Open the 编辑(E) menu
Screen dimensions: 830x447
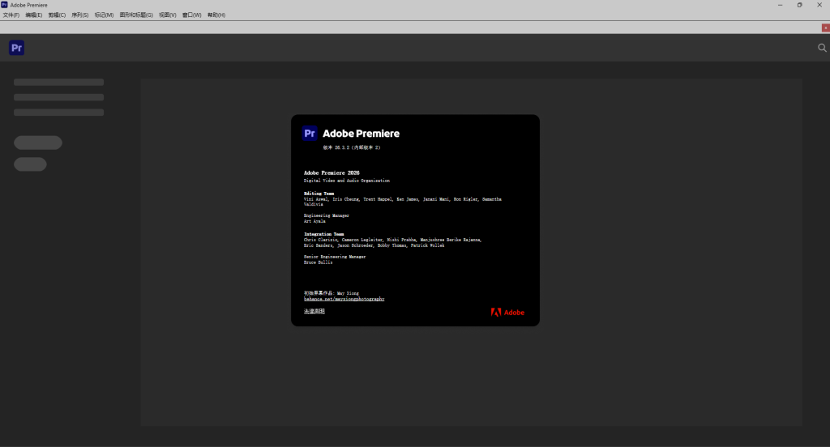[34, 15]
